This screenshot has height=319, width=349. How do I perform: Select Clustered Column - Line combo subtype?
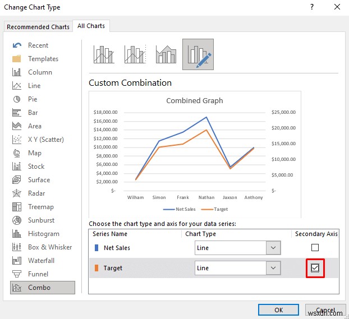coord(104,54)
